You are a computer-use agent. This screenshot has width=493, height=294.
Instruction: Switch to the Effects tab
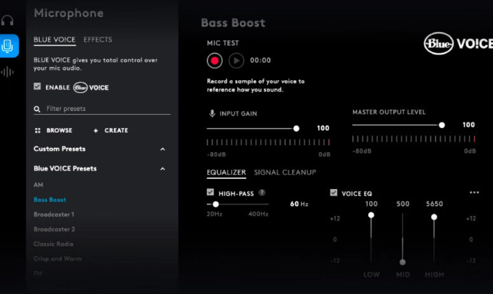click(x=98, y=40)
